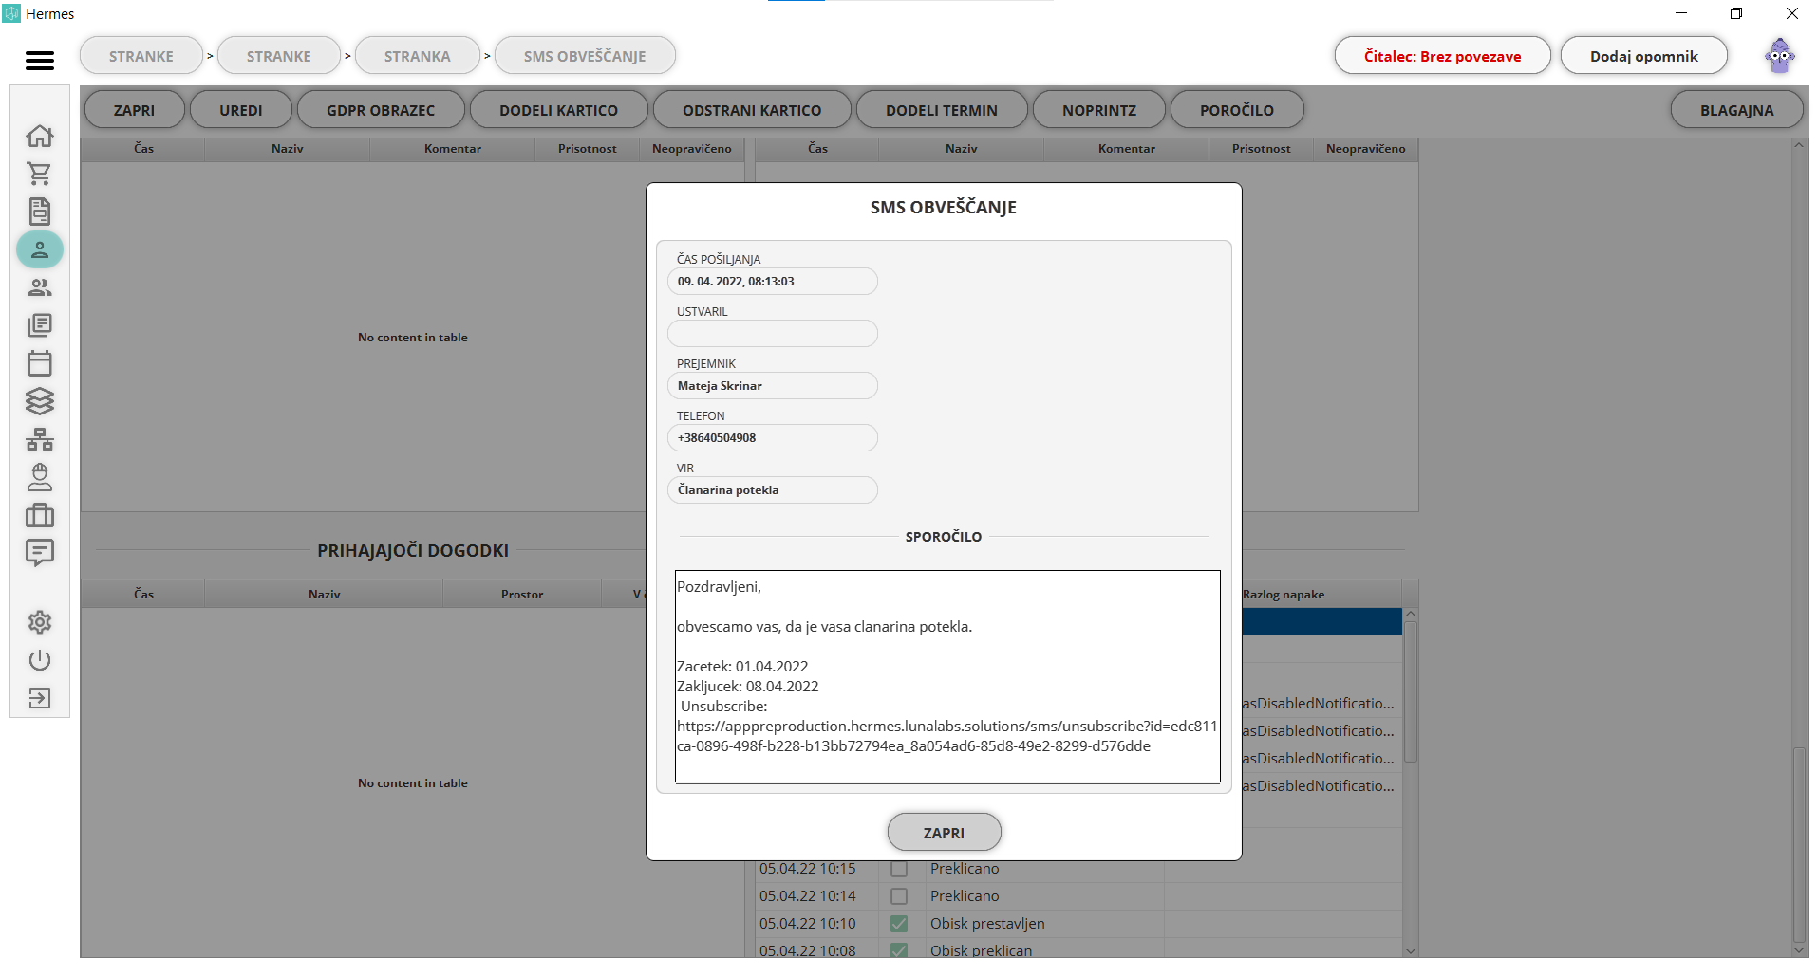Screen dimensions: 1818x975
Task: Click the TELEFON field
Action: click(773, 438)
